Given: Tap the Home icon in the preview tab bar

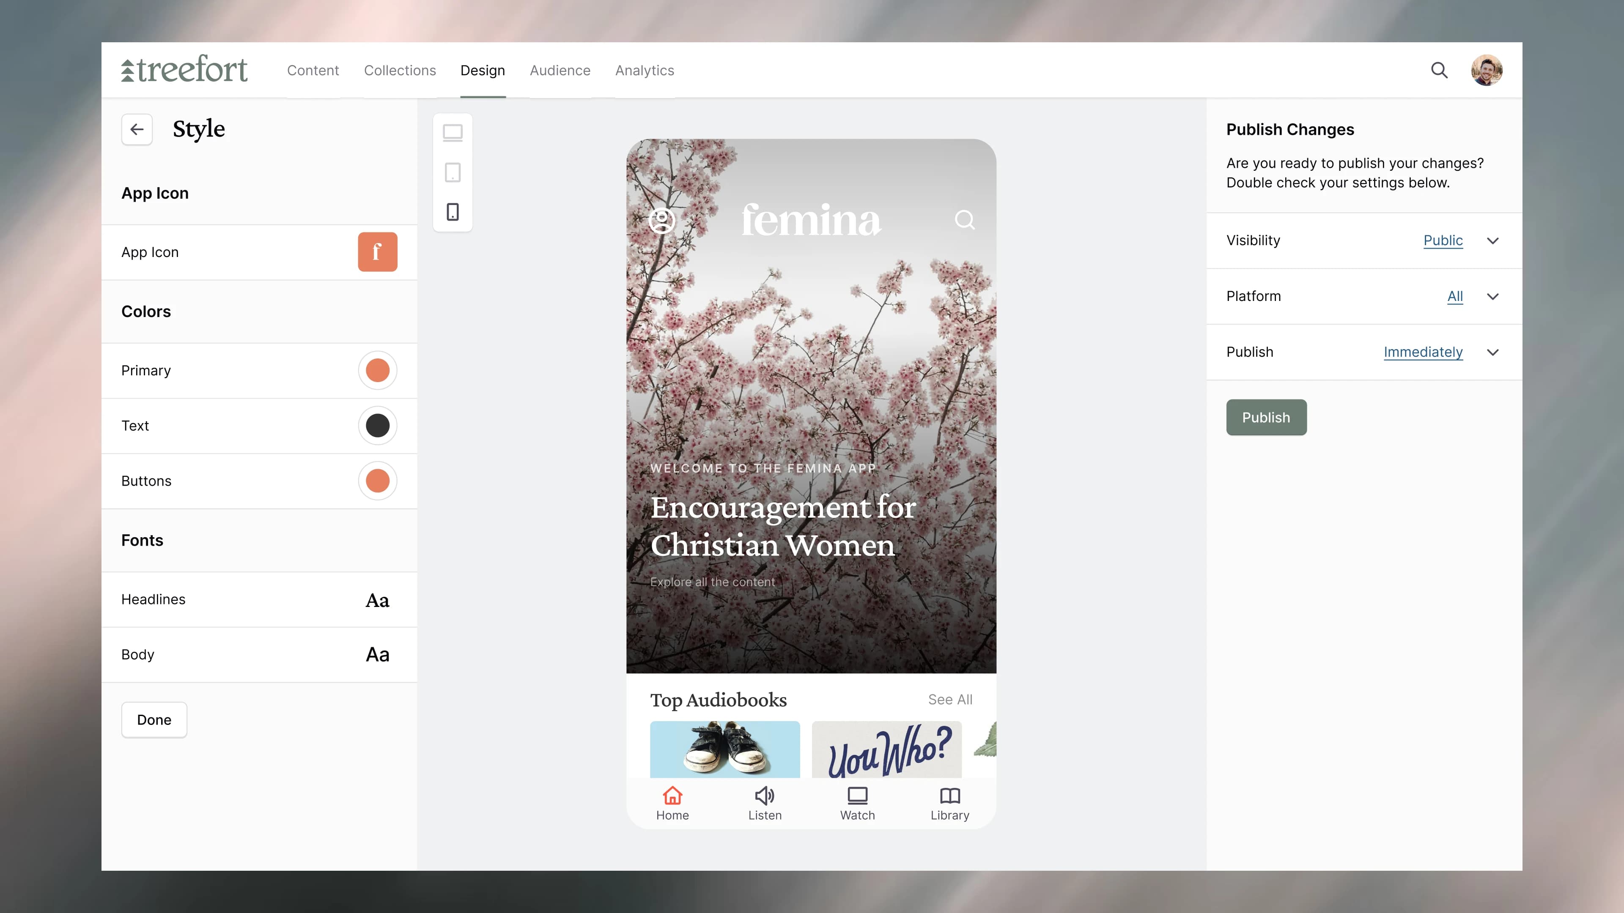Looking at the screenshot, I should pos(673,795).
